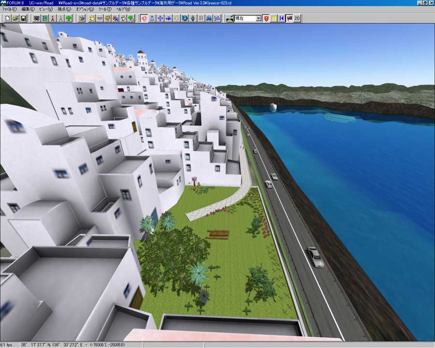Toggle the flag icon beside 2D

click(290, 18)
